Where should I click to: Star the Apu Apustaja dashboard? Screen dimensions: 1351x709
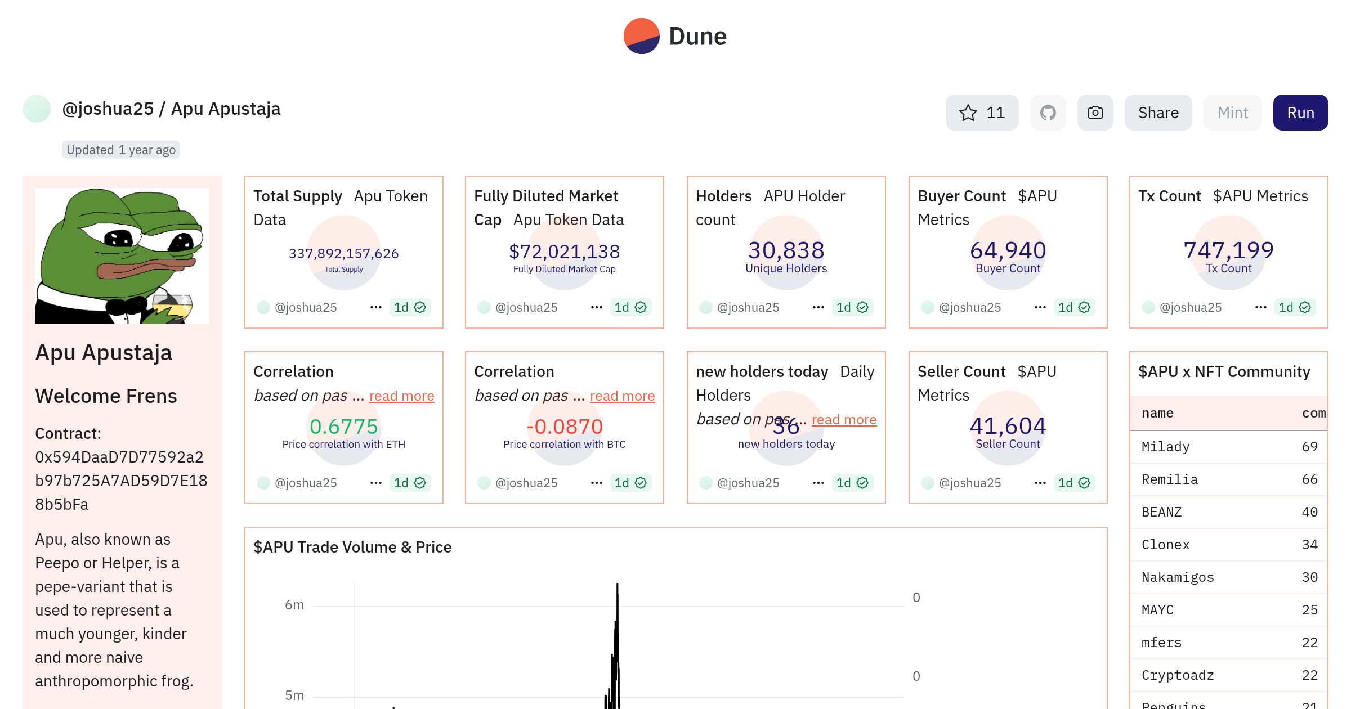(982, 113)
